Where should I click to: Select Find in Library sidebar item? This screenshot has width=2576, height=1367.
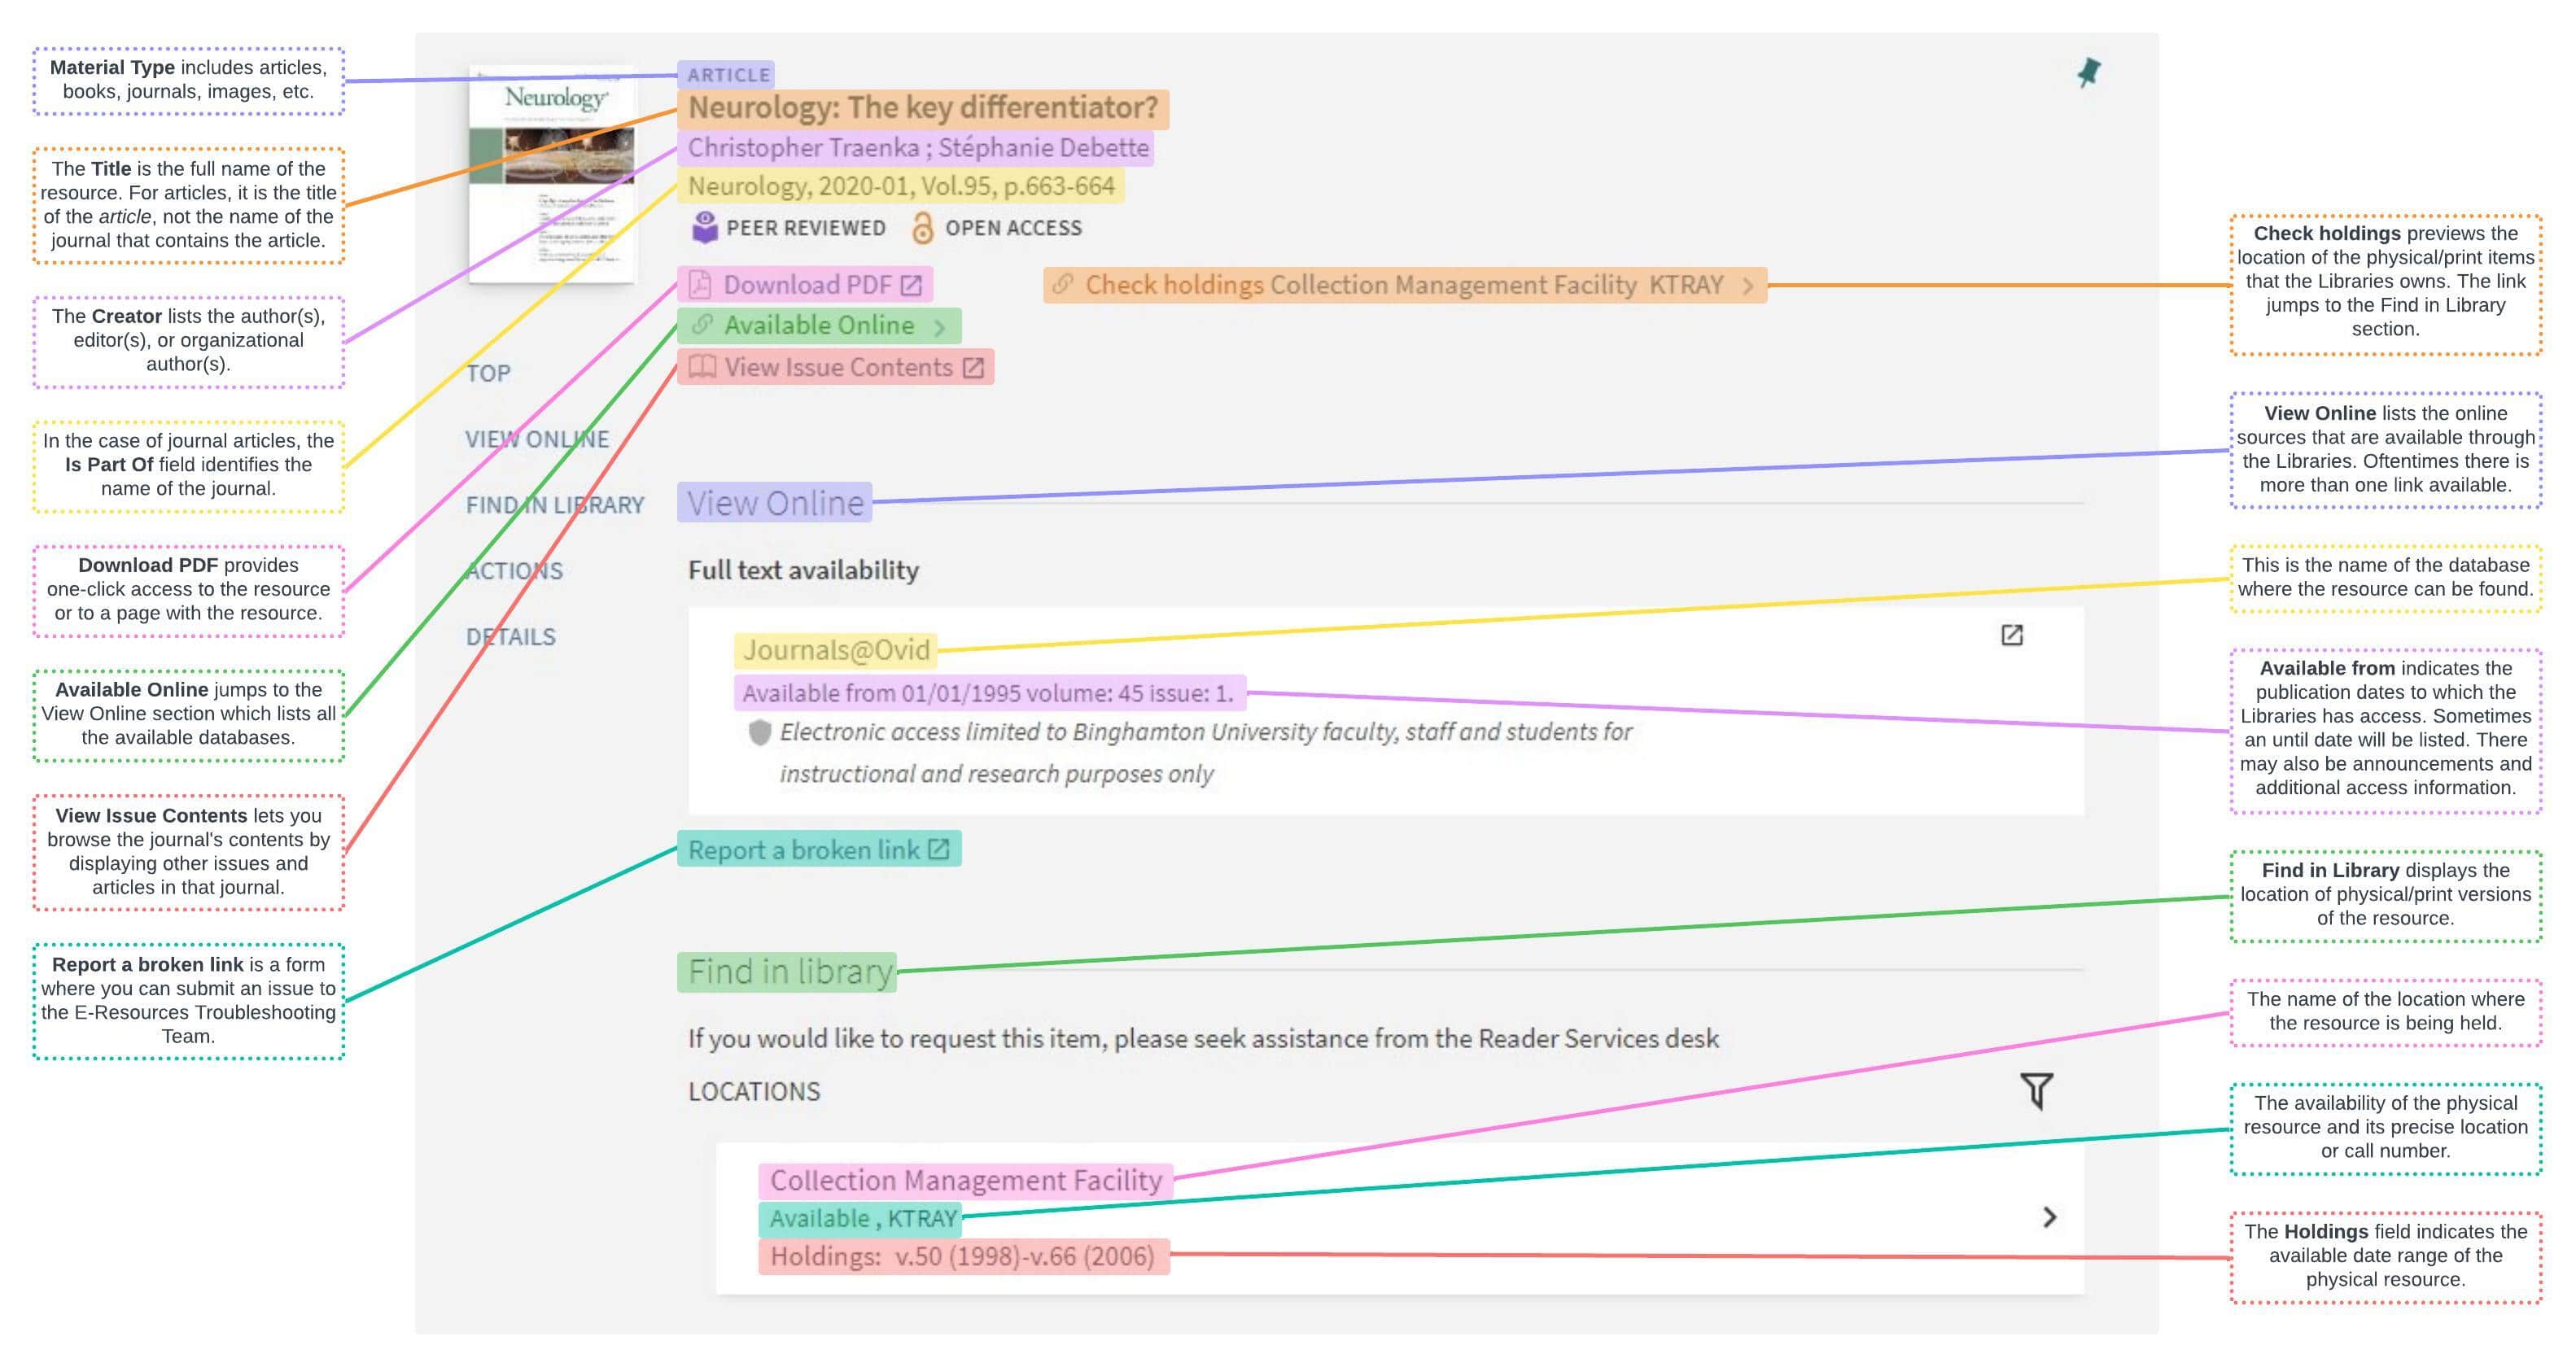point(555,505)
